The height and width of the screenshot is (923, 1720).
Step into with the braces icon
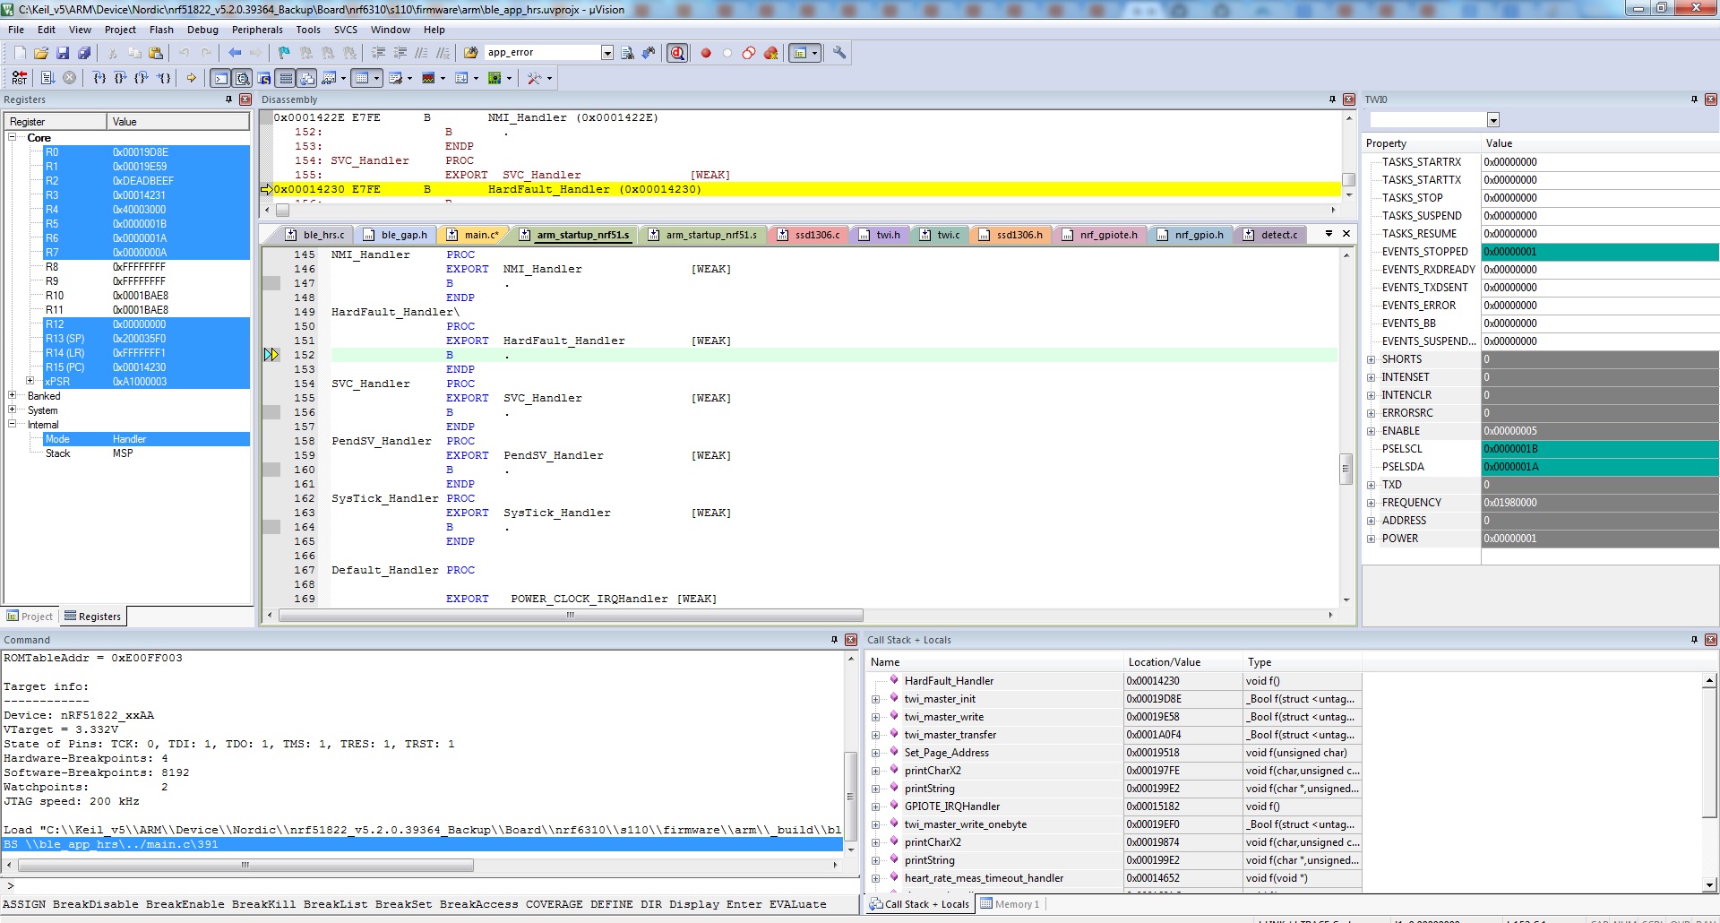click(x=99, y=78)
